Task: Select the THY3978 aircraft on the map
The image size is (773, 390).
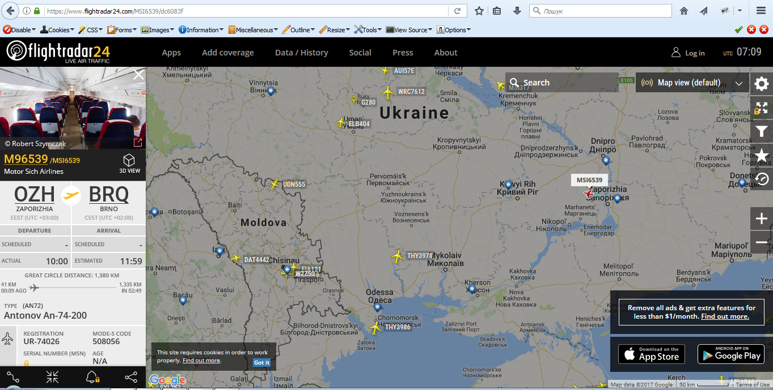Action: click(x=398, y=256)
